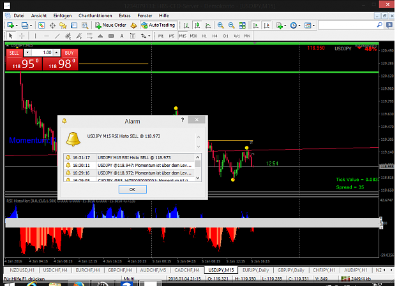This screenshot has width=399, height=286.
Task: Click the alarm list scrollbar thumb
Action: tap(198, 164)
